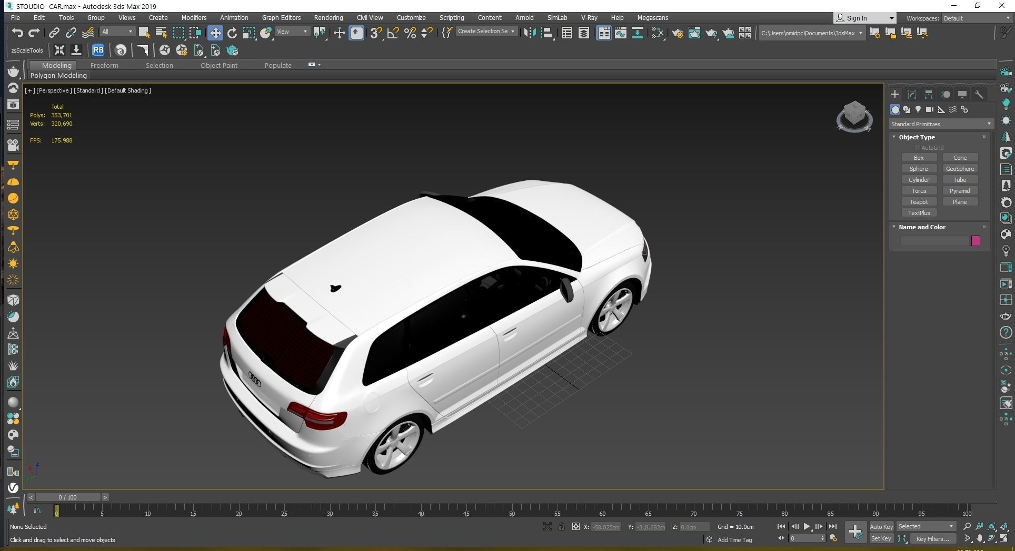Toggle Percent Snap
Screen dimensions: 1015x551
point(410,33)
